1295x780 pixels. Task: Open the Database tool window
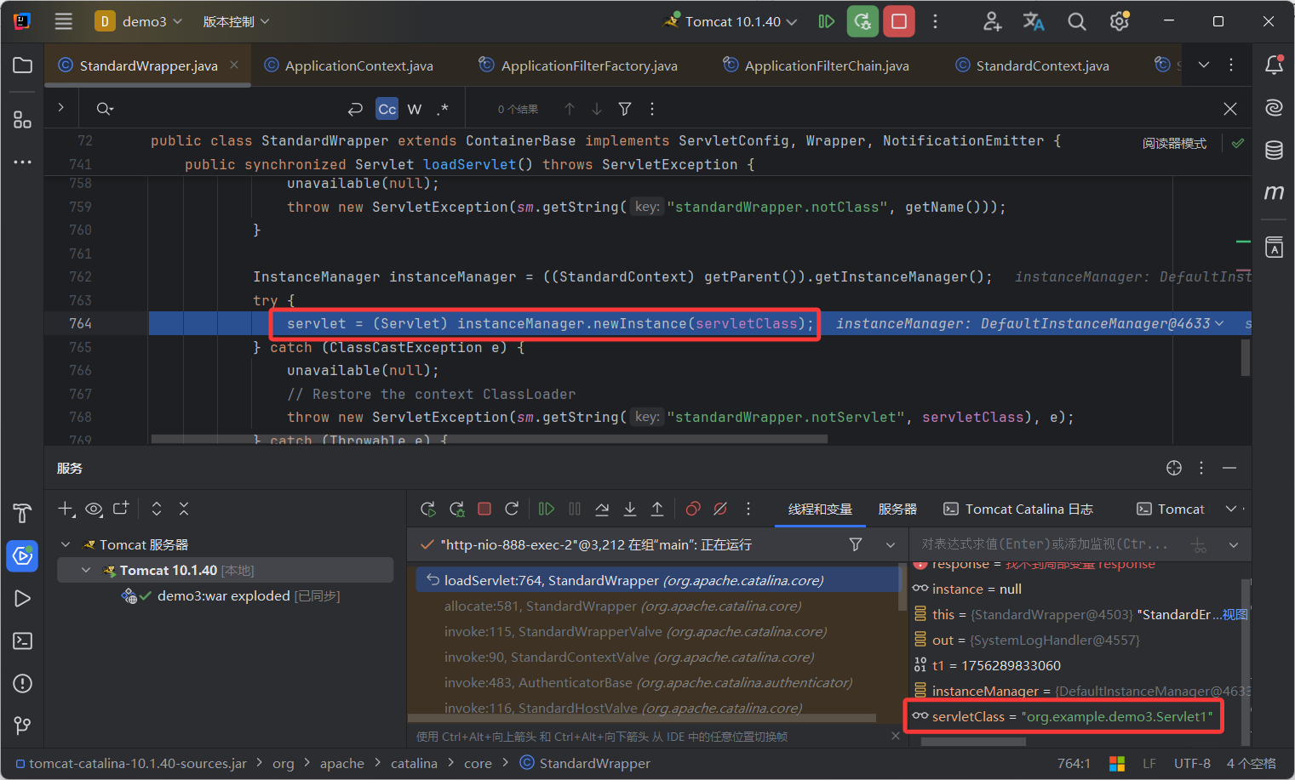pos(1274,151)
